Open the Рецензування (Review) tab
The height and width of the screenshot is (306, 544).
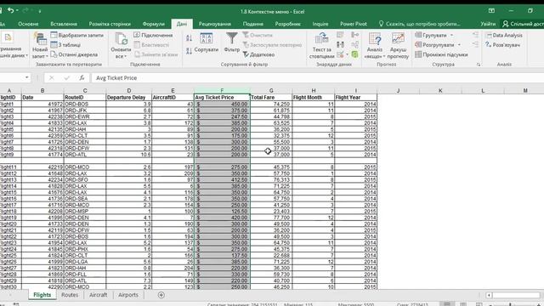coord(215,24)
